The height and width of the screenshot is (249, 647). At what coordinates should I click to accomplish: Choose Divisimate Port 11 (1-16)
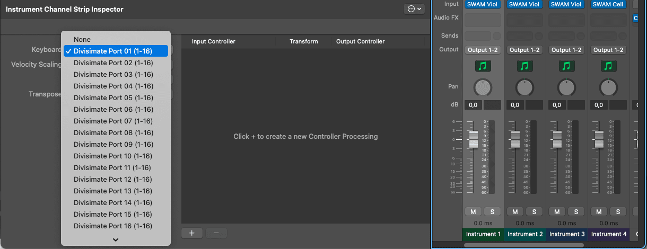116,167
